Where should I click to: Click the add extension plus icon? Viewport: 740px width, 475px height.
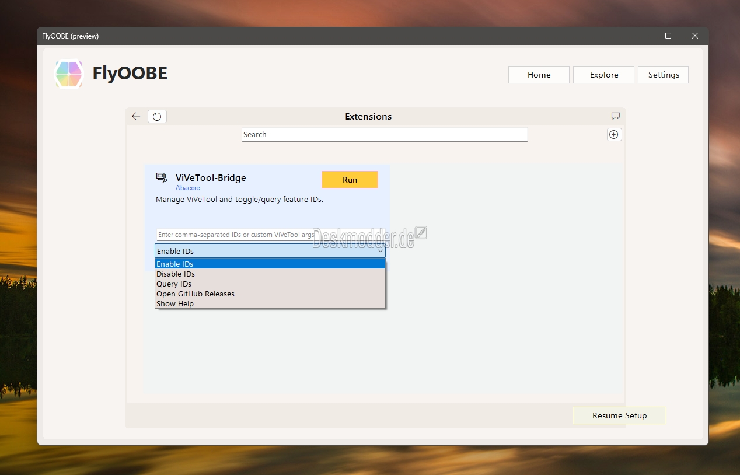point(614,135)
